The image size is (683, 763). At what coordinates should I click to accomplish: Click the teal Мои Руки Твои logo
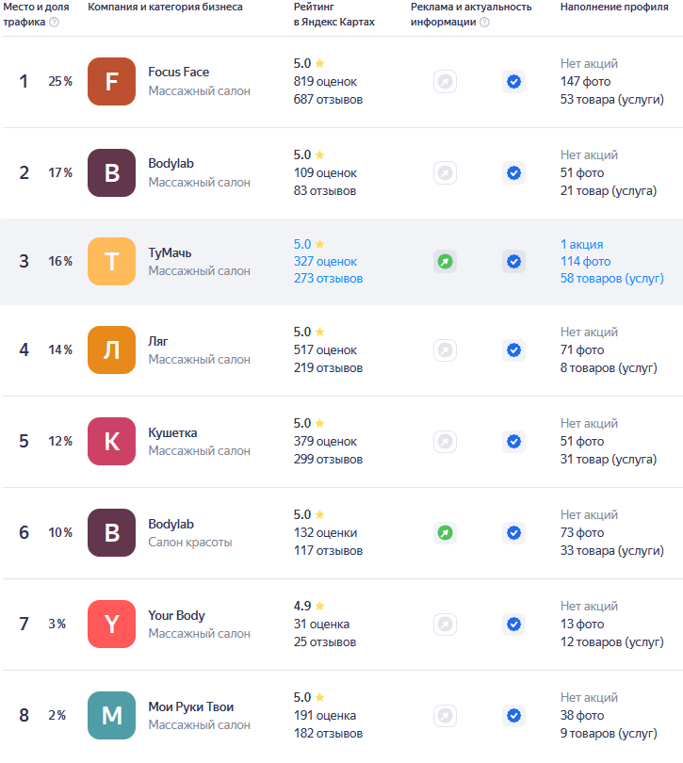111,716
